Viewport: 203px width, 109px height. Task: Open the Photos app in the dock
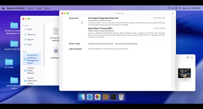(98, 97)
